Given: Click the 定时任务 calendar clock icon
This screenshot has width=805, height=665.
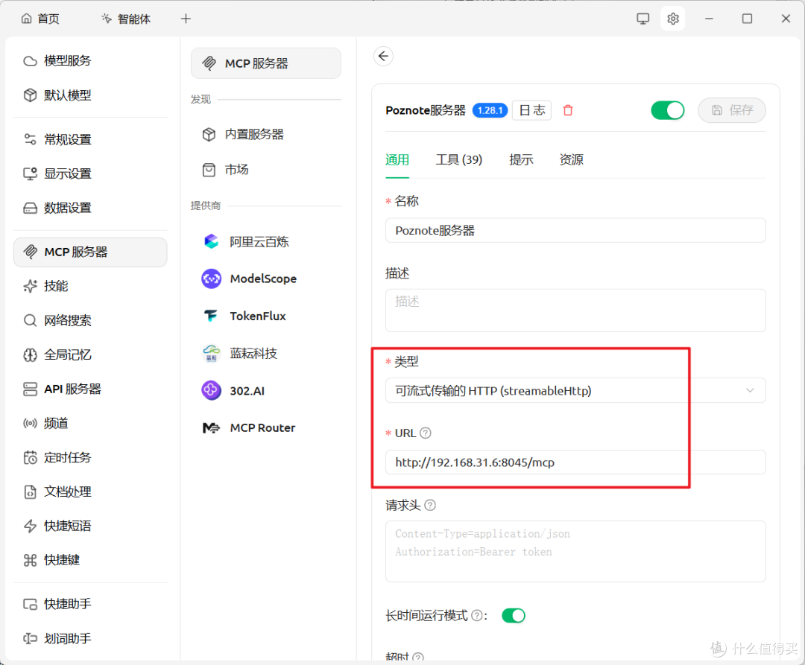Looking at the screenshot, I should (x=31, y=457).
